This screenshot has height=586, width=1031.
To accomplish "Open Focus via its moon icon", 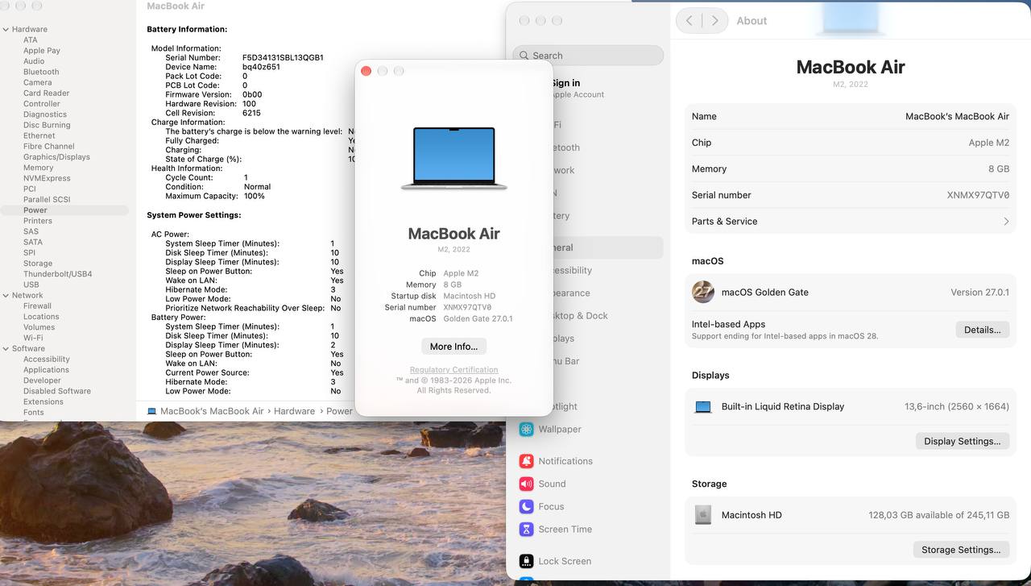I will click(527, 506).
